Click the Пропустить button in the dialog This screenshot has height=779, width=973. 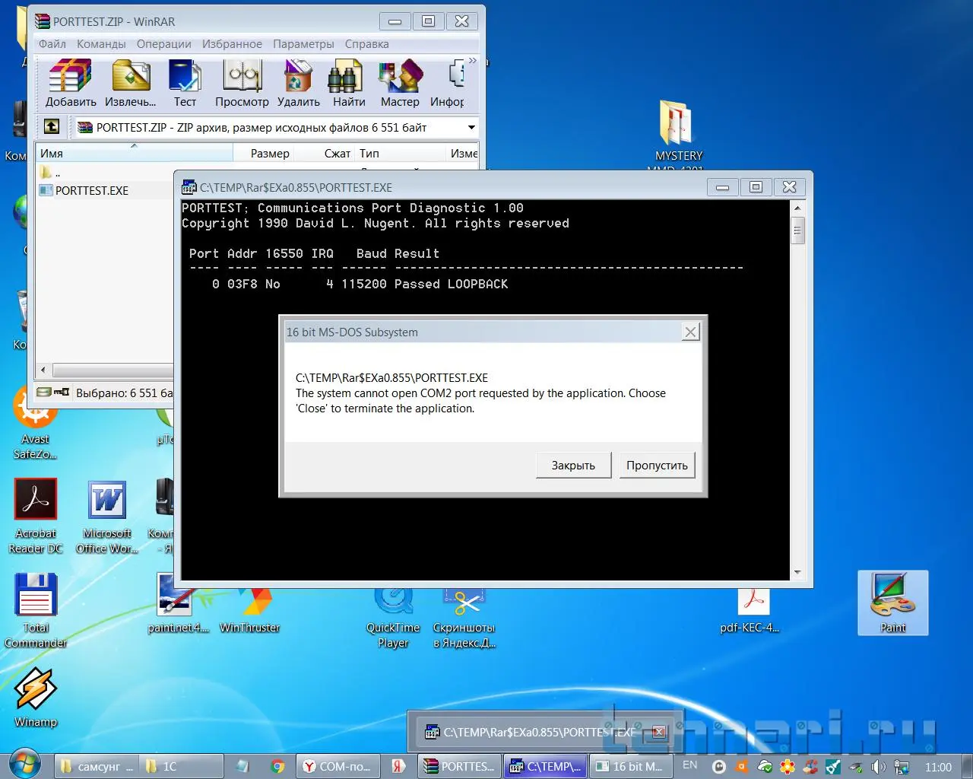pyautogui.click(x=657, y=466)
